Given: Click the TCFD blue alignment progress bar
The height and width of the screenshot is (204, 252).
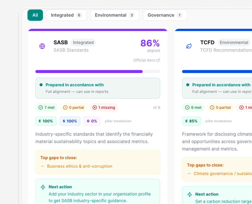Looking at the screenshot, I should tap(217, 71).
